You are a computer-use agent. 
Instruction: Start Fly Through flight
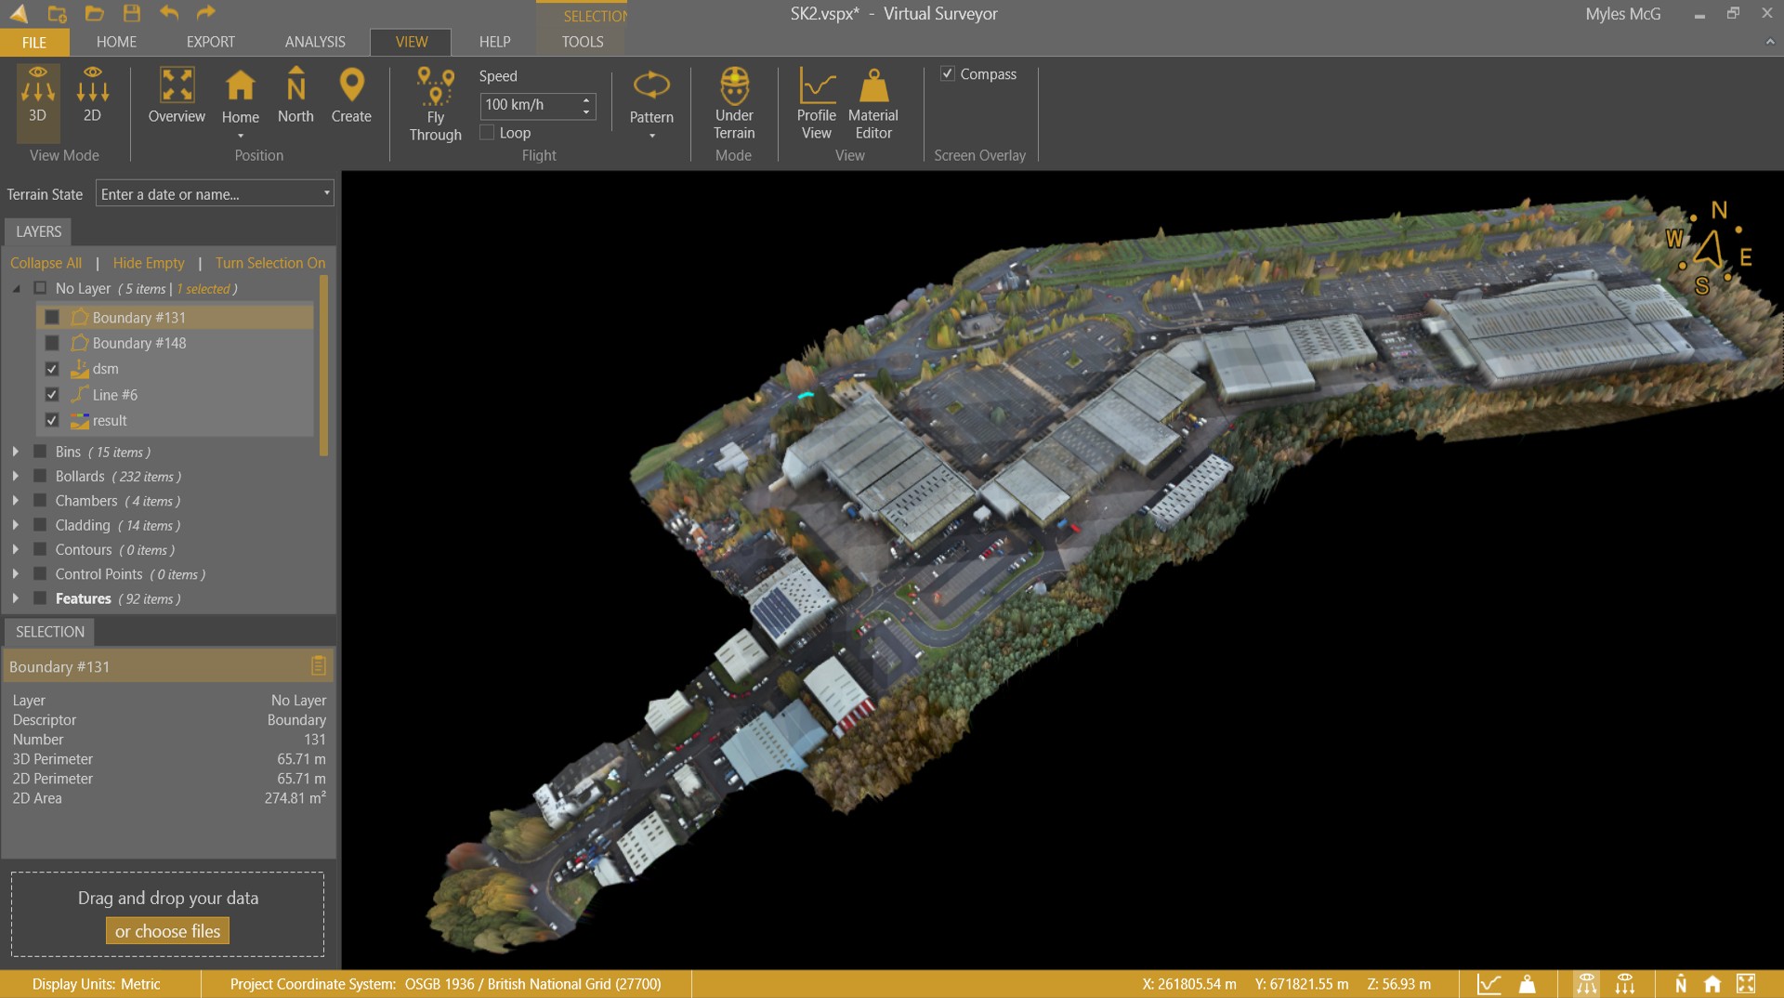[435, 104]
